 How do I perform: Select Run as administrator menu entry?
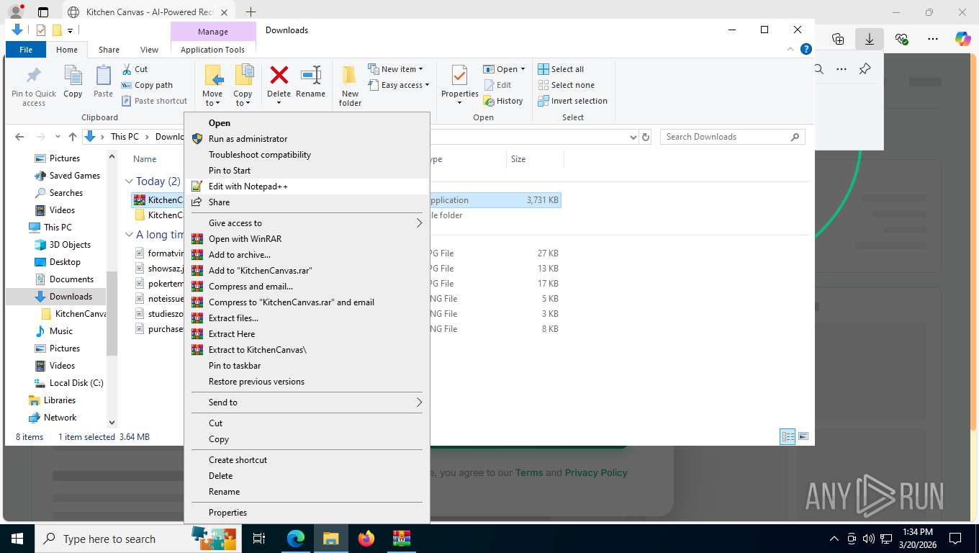307,139
